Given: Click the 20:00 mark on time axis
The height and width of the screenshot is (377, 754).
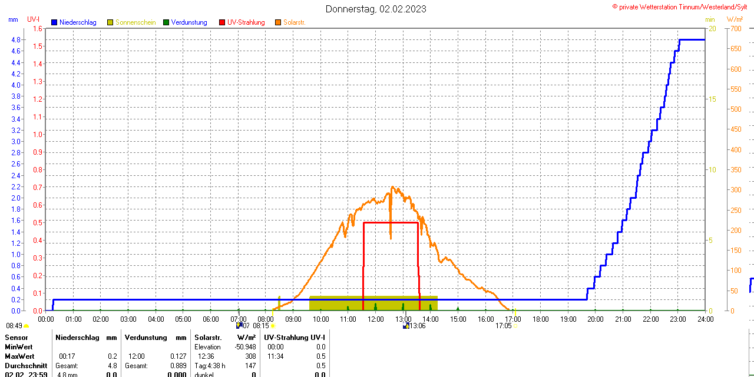Looking at the screenshot, I should 596,319.
